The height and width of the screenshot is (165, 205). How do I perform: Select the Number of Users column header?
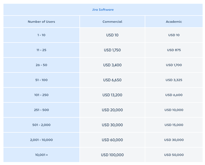[x=41, y=22]
